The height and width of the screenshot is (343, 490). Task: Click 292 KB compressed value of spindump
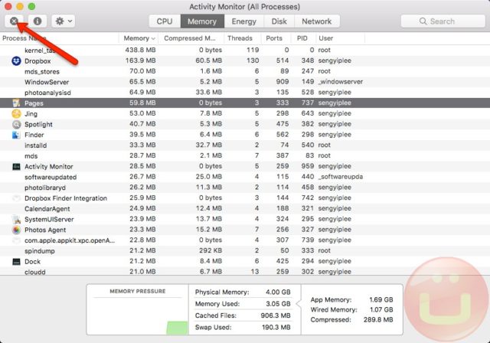click(211, 250)
